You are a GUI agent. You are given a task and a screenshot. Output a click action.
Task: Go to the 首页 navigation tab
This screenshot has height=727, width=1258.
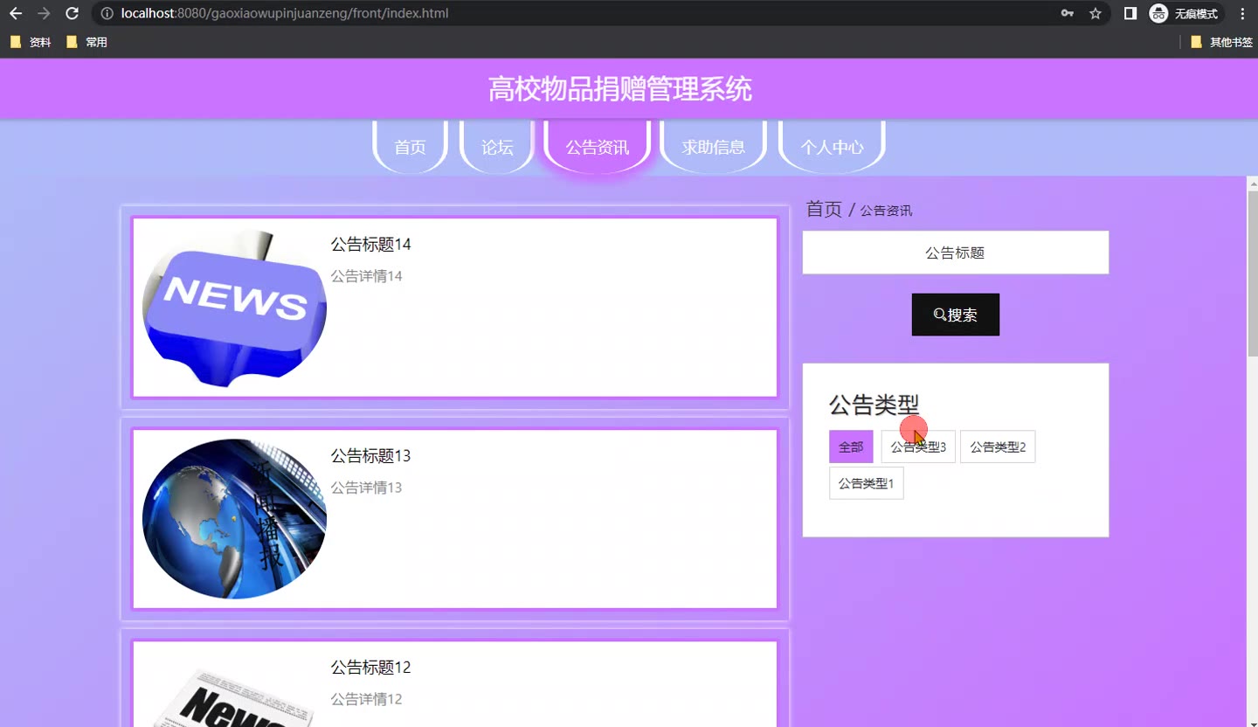(x=411, y=147)
